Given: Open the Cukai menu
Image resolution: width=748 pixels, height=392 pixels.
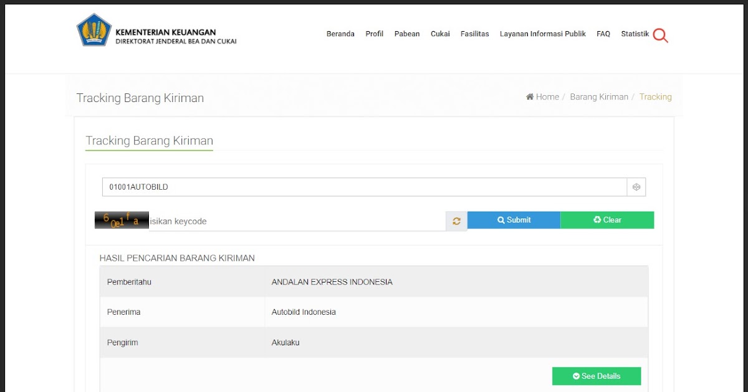Looking at the screenshot, I should (x=440, y=34).
